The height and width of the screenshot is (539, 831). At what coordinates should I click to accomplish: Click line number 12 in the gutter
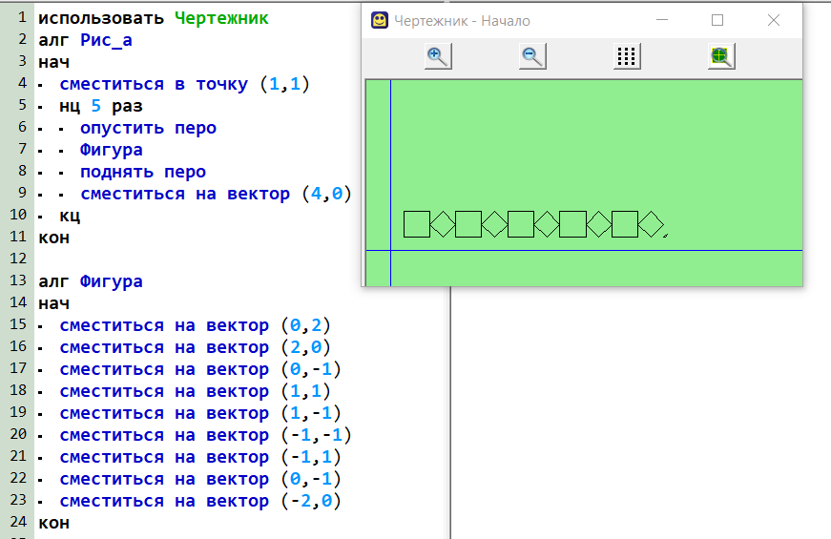point(18,259)
